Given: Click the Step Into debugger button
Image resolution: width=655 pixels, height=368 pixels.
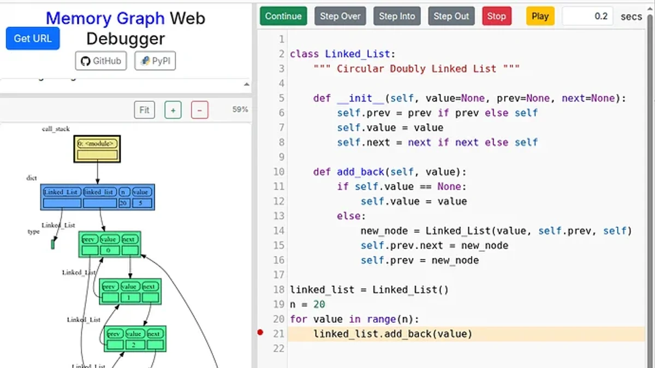Looking at the screenshot, I should [397, 16].
